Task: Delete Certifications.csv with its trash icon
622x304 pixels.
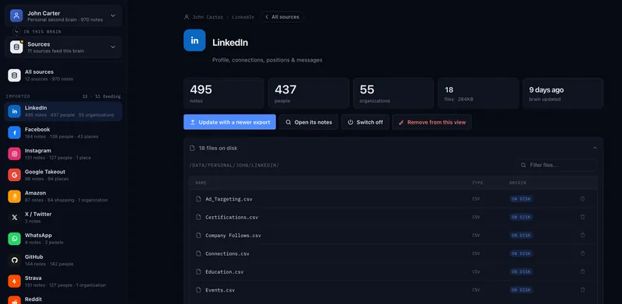Action: pyautogui.click(x=582, y=217)
